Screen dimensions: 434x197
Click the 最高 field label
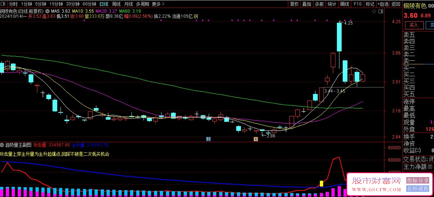pos(409,109)
